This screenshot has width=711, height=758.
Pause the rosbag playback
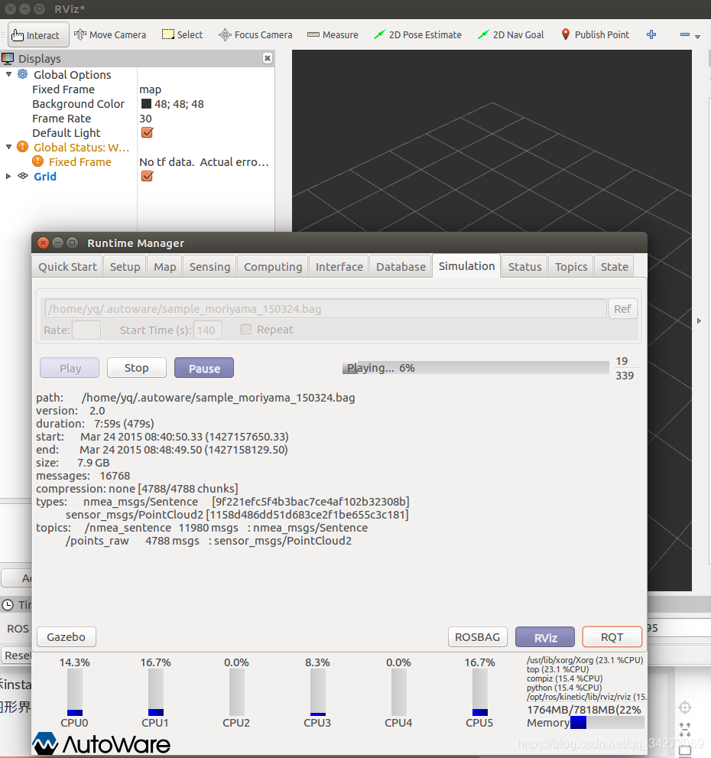point(204,368)
